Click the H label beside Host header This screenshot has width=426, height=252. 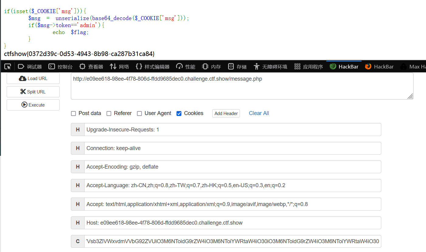click(x=78, y=223)
